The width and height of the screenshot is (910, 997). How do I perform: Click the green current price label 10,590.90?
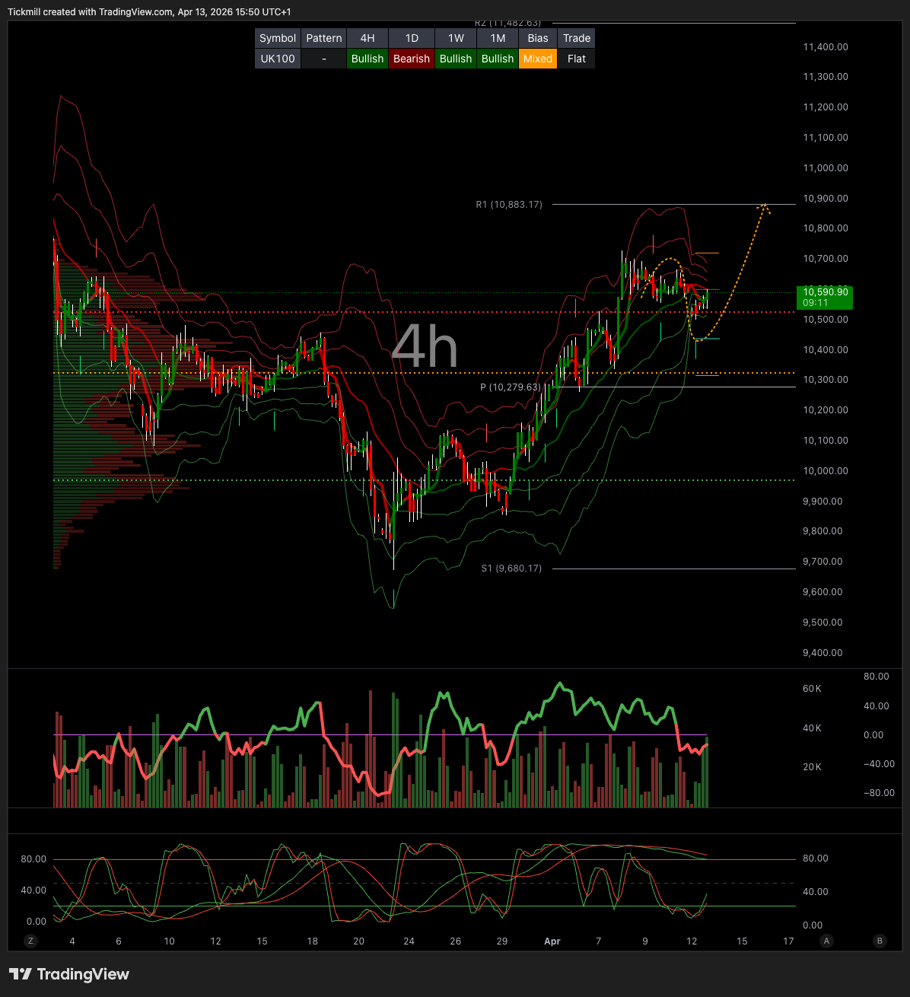826,298
